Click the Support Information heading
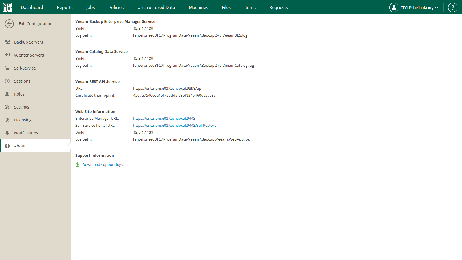The width and height of the screenshot is (462, 260). pyautogui.click(x=95, y=156)
